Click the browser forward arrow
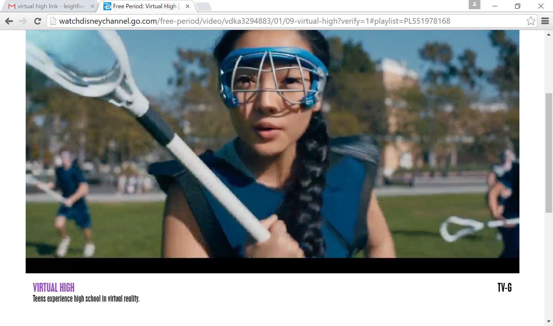The height and width of the screenshot is (326, 553). point(23,21)
